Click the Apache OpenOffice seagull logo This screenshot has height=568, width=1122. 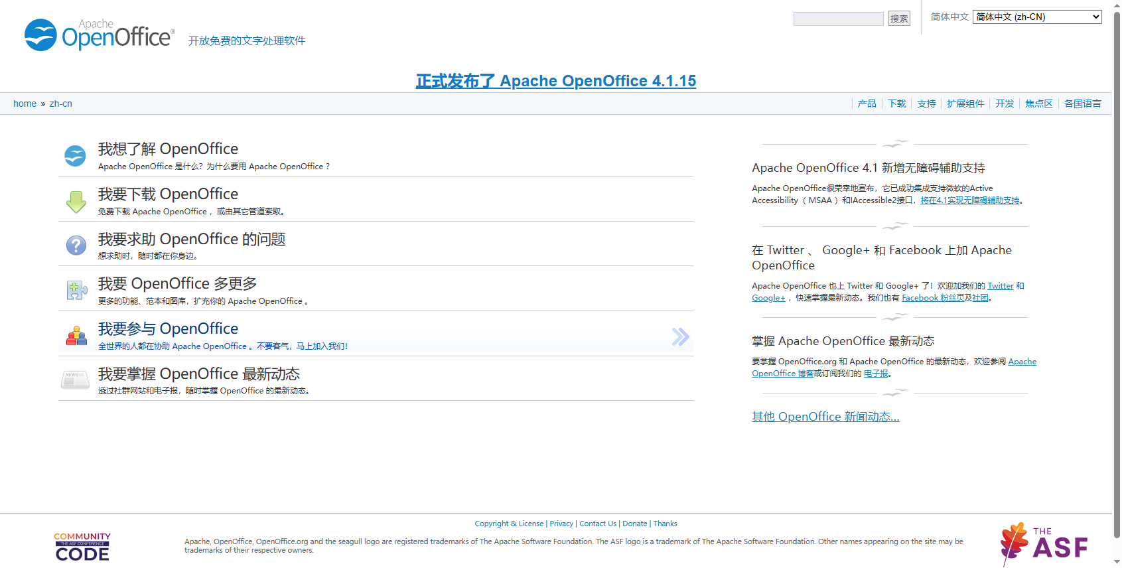100,35
